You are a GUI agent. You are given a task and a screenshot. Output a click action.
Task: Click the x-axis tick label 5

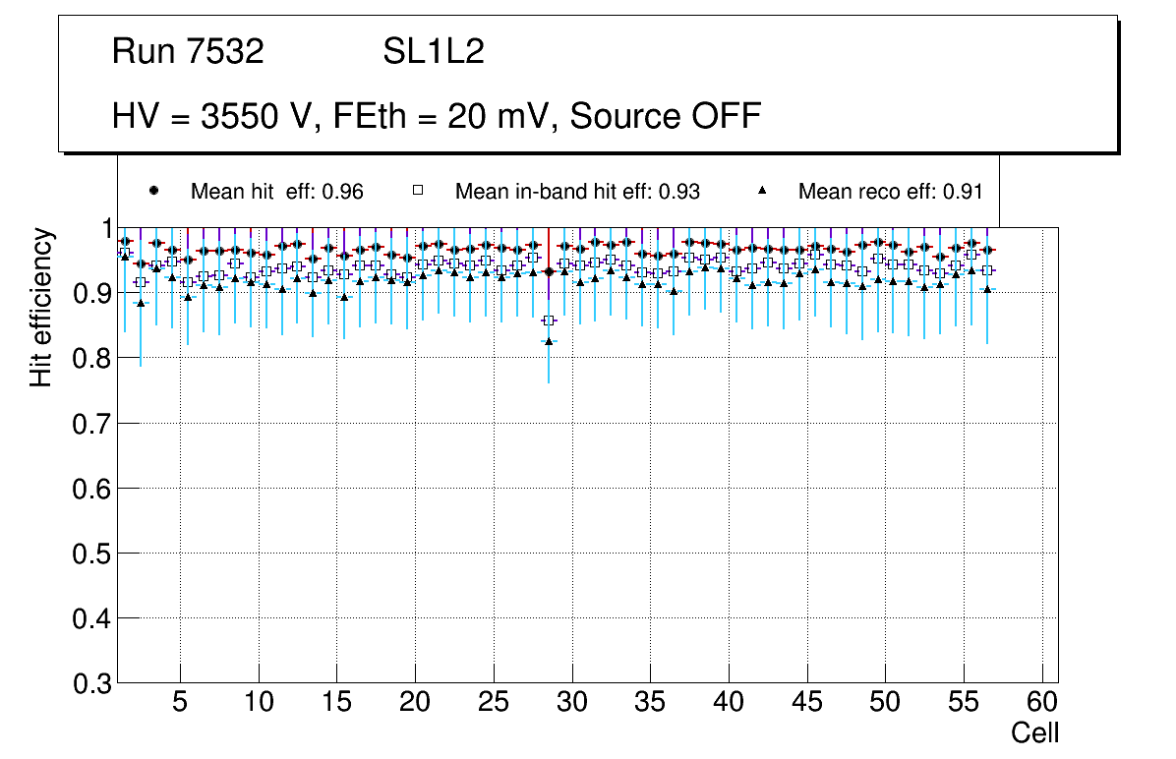click(x=179, y=703)
